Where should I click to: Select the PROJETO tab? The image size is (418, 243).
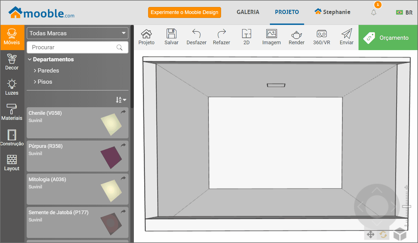tap(287, 12)
